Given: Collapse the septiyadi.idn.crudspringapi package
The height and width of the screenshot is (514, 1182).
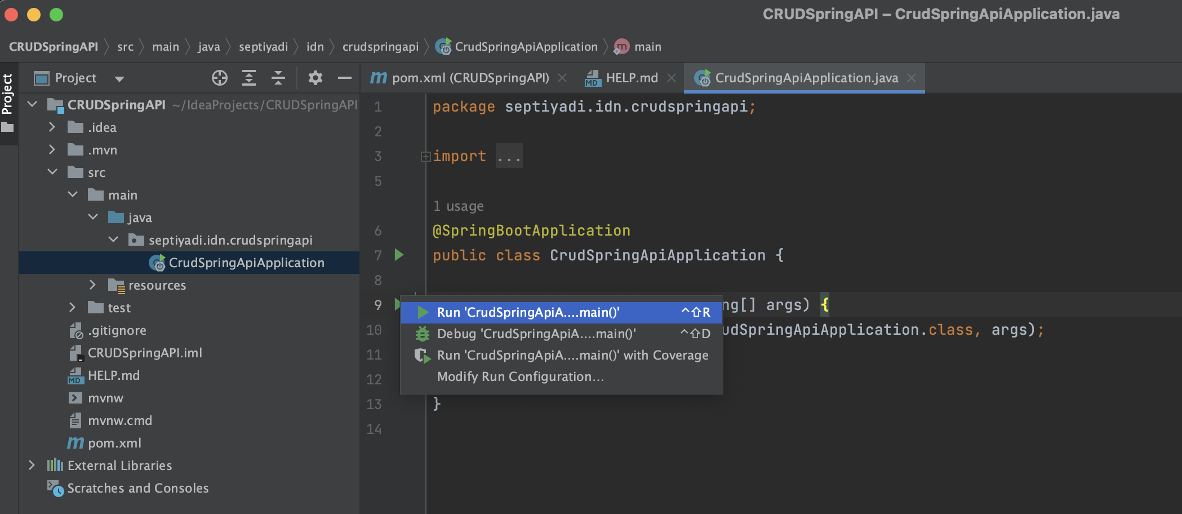Looking at the screenshot, I should tap(113, 240).
